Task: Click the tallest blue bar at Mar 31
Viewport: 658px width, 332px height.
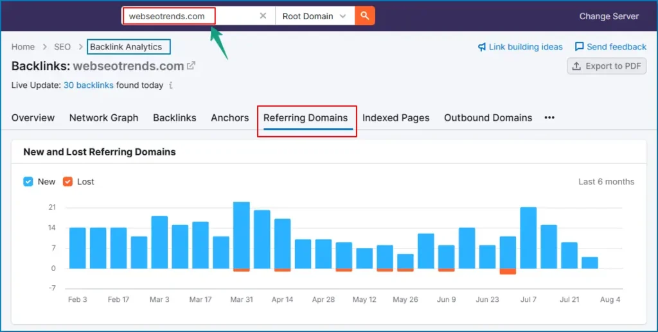Action: tap(242, 235)
